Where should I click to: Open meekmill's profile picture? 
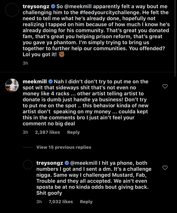(x=12, y=86)
